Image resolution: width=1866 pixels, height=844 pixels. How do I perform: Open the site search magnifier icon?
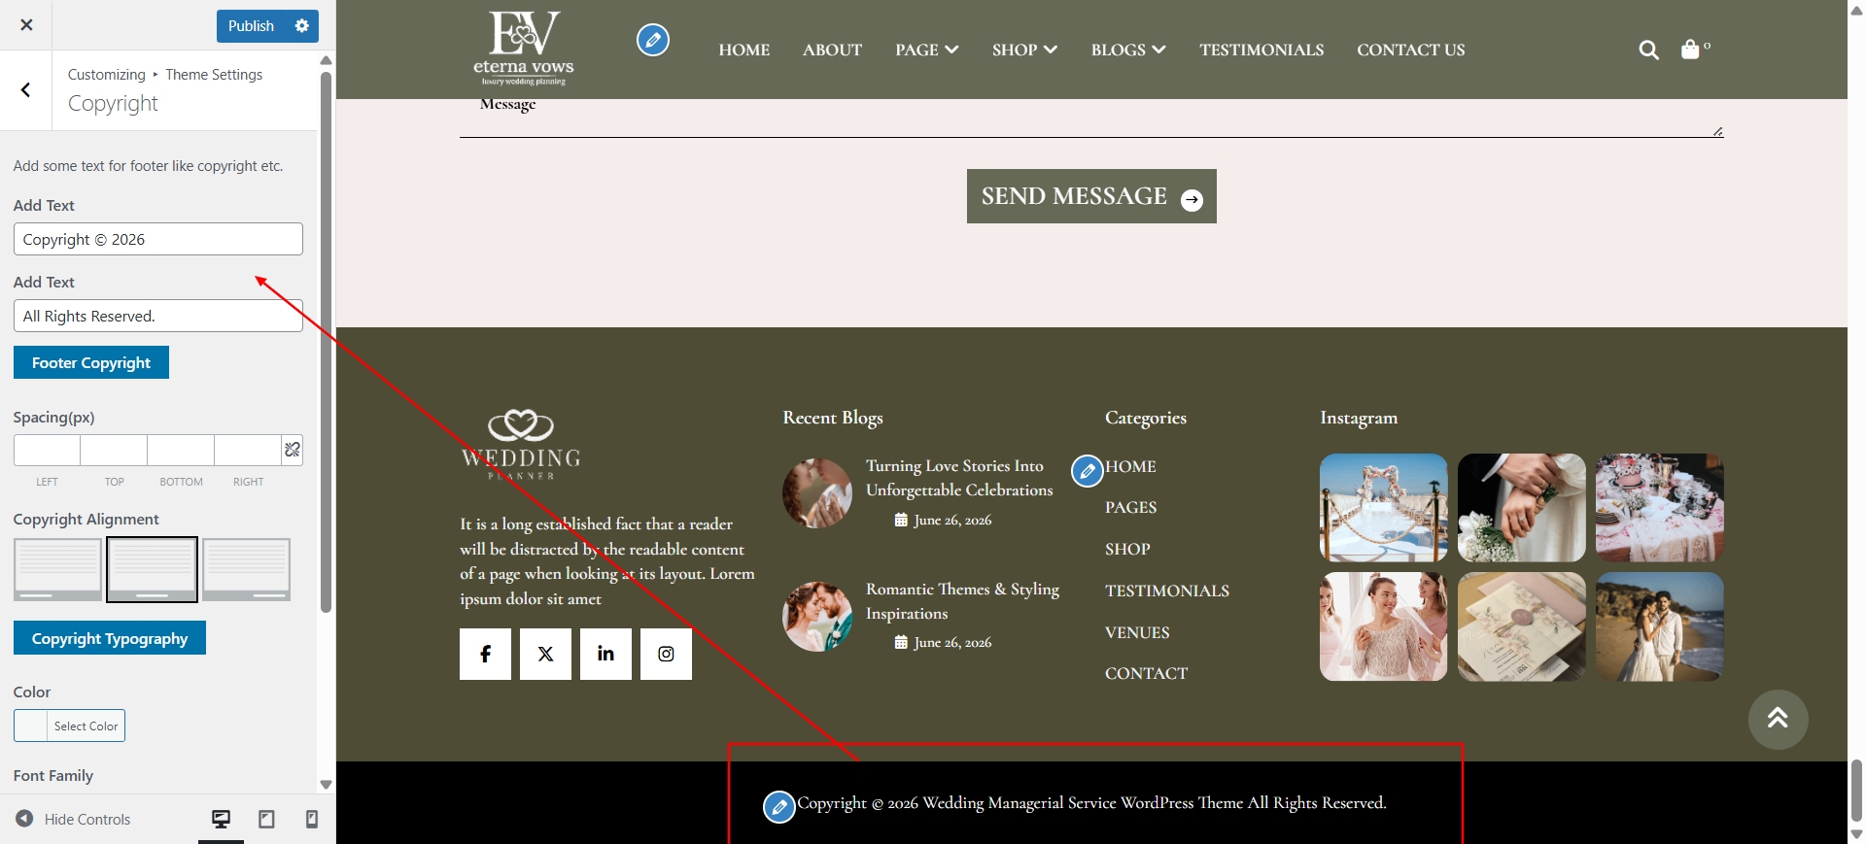[x=1648, y=50]
